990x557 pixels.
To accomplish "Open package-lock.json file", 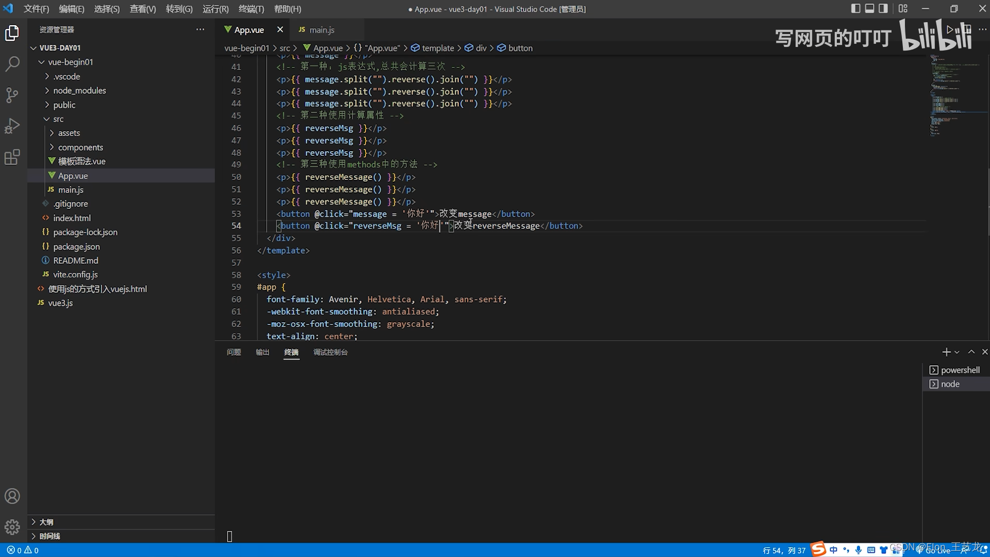I will [121, 232].
